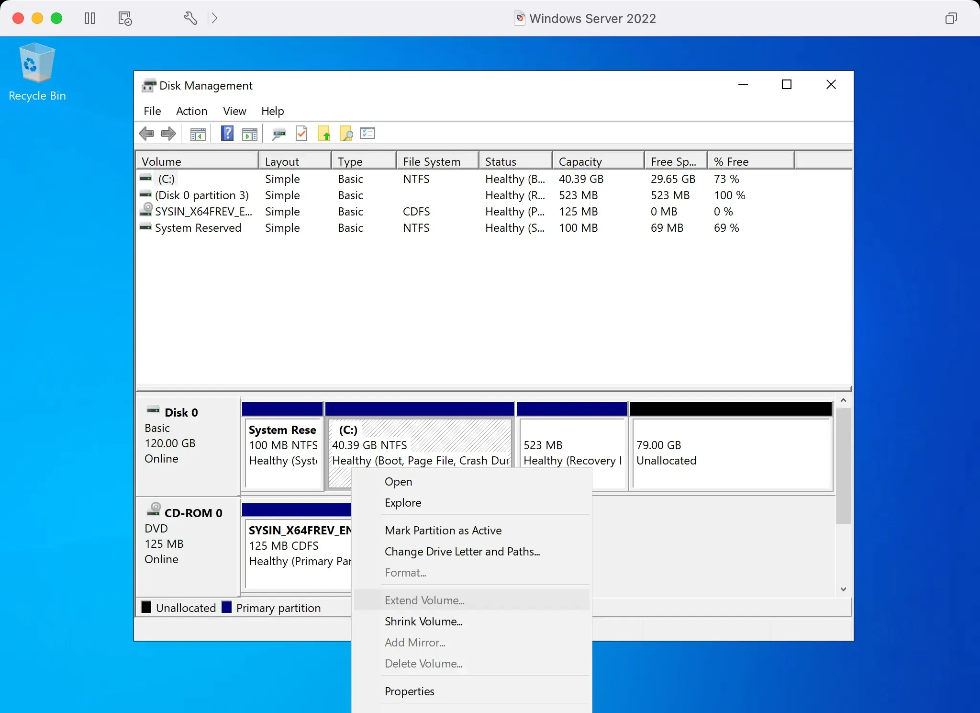Screen dimensions: 980x713
Task: Select Properties from the context menu
Action: point(471,691)
